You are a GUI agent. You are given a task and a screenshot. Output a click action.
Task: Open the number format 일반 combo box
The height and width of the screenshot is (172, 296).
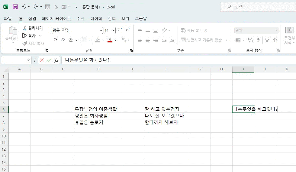256,30
